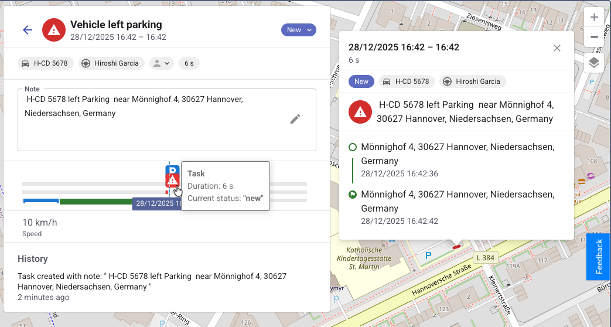
Task: Click the 10 km/h speed value
Action: tap(40, 223)
